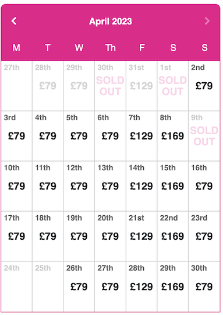Select the 22nd at £169
Image resolution: width=223 pixels, height=315 pixels.
[173, 236]
